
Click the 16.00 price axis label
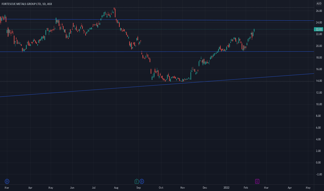click(x=319, y=69)
